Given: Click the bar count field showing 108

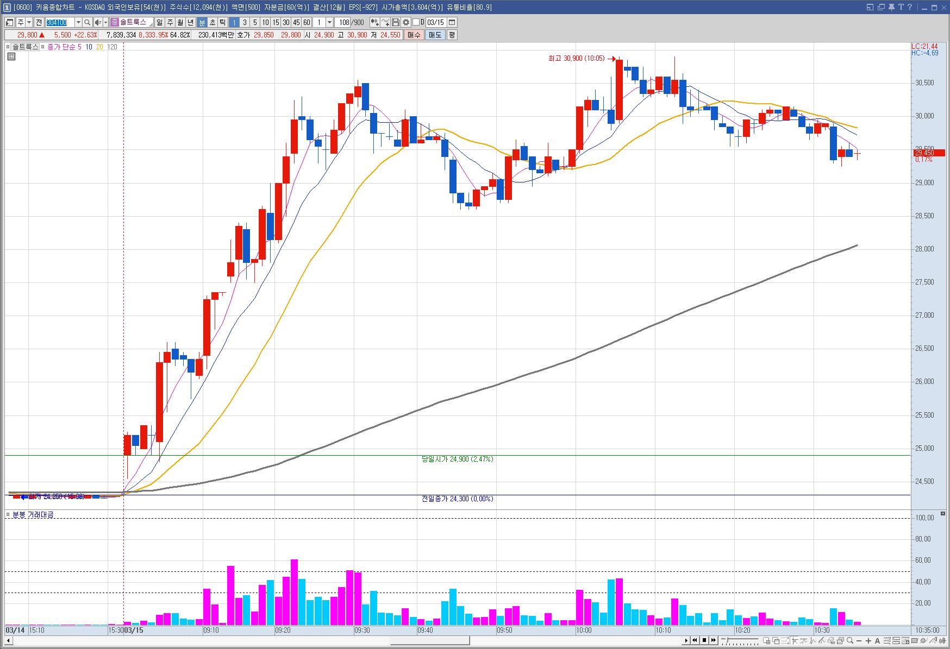Looking at the screenshot, I should pyautogui.click(x=342, y=22).
